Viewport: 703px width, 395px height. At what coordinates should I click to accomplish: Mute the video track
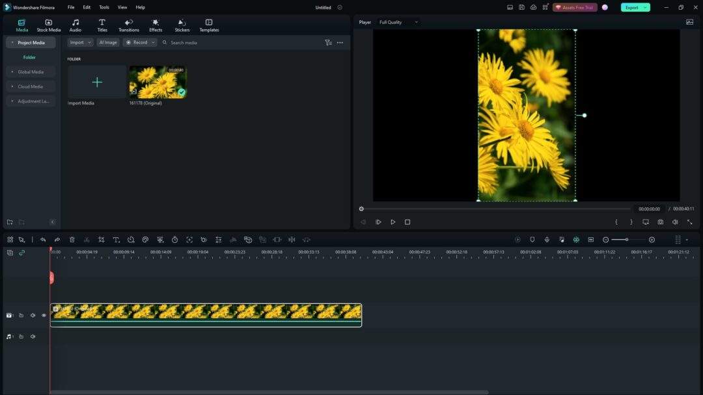32,315
